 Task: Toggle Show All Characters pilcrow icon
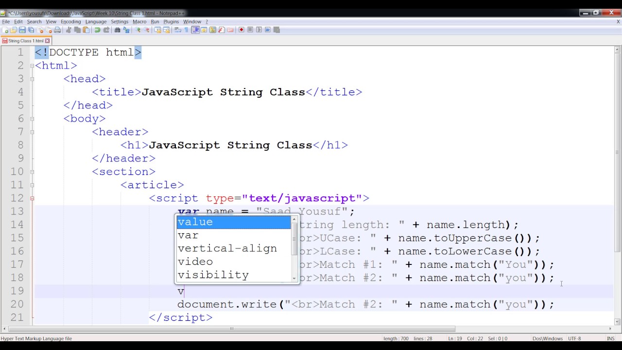point(186,30)
